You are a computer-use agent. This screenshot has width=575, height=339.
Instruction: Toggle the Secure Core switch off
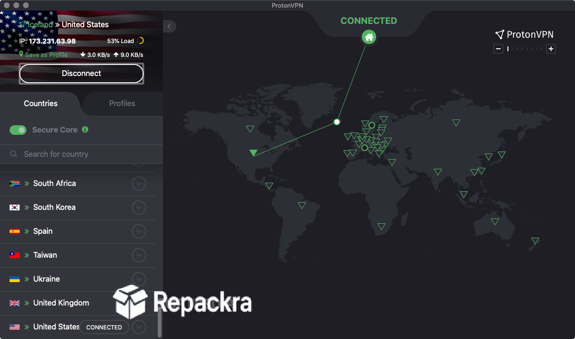tap(18, 130)
